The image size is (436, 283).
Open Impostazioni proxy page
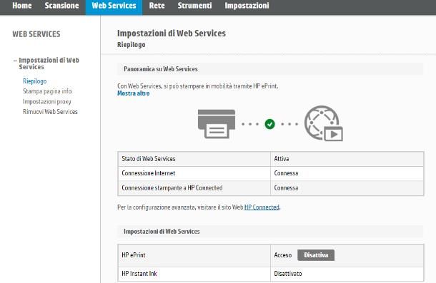click(x=46, y=101)
